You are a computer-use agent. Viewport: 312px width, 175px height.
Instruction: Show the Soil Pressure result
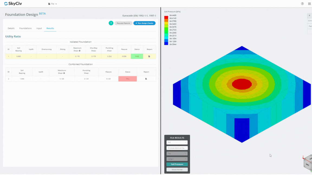point(177,164)
